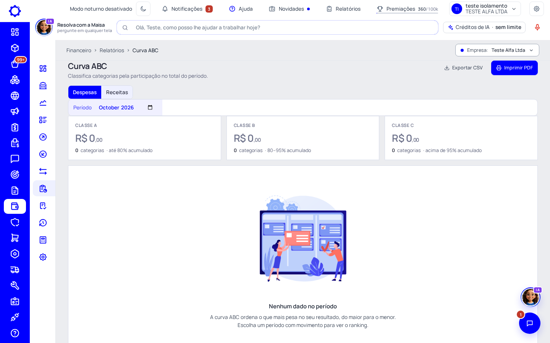Select the Despesas tab

(85, 92)
